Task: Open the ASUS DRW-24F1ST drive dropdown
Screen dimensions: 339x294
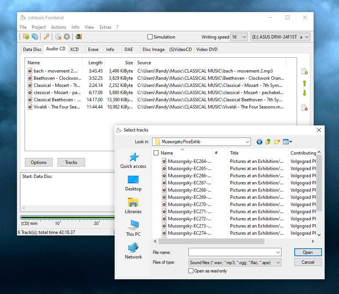Action: point(280,37)
